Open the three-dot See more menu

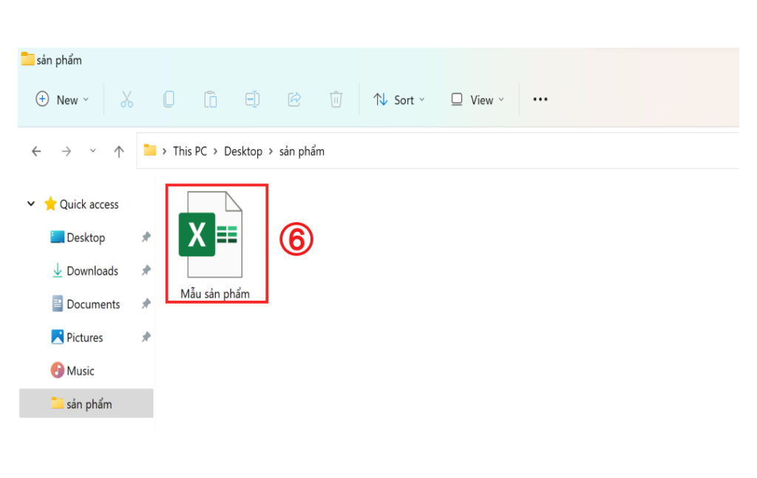click(540, 99)
